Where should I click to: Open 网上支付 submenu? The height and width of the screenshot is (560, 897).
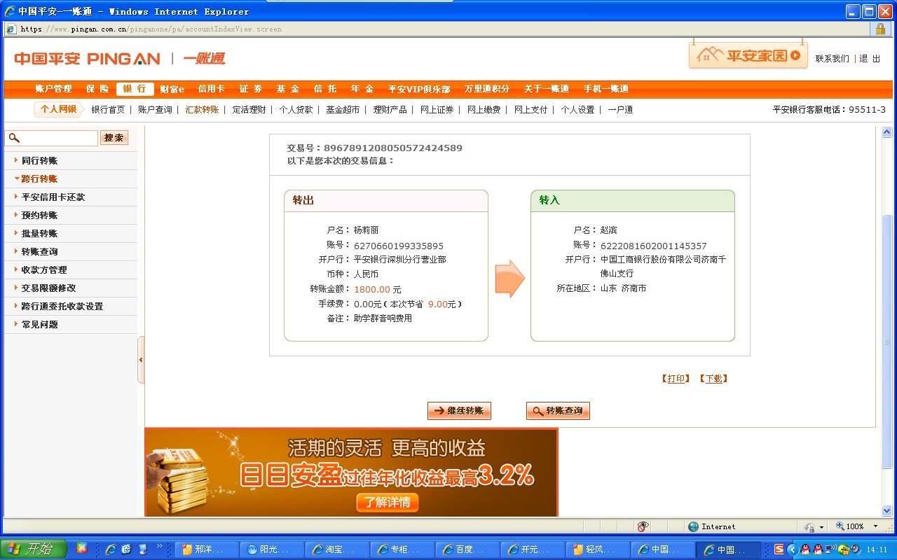(530, 110)
